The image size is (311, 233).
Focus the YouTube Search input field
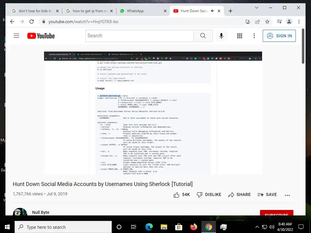[139, 36]
